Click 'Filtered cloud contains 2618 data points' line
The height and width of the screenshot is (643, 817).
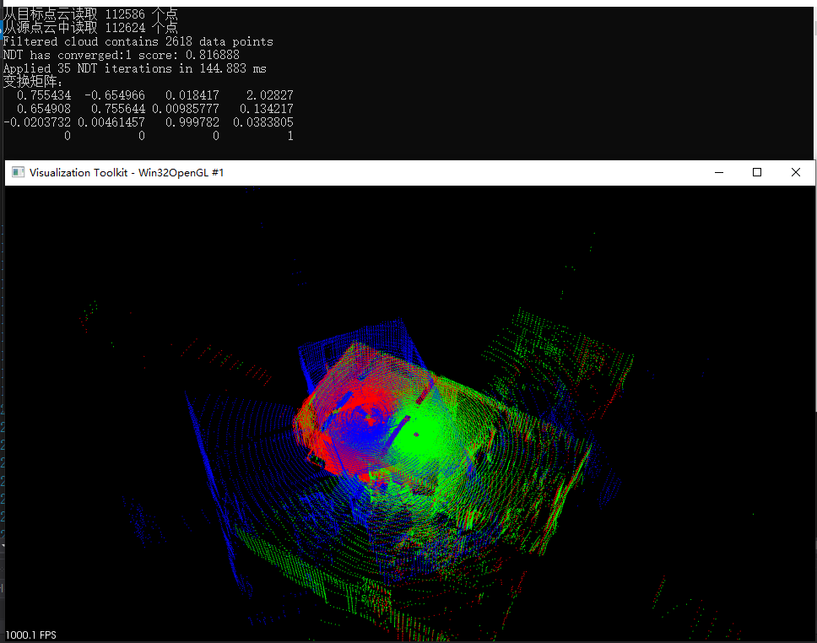138,41
